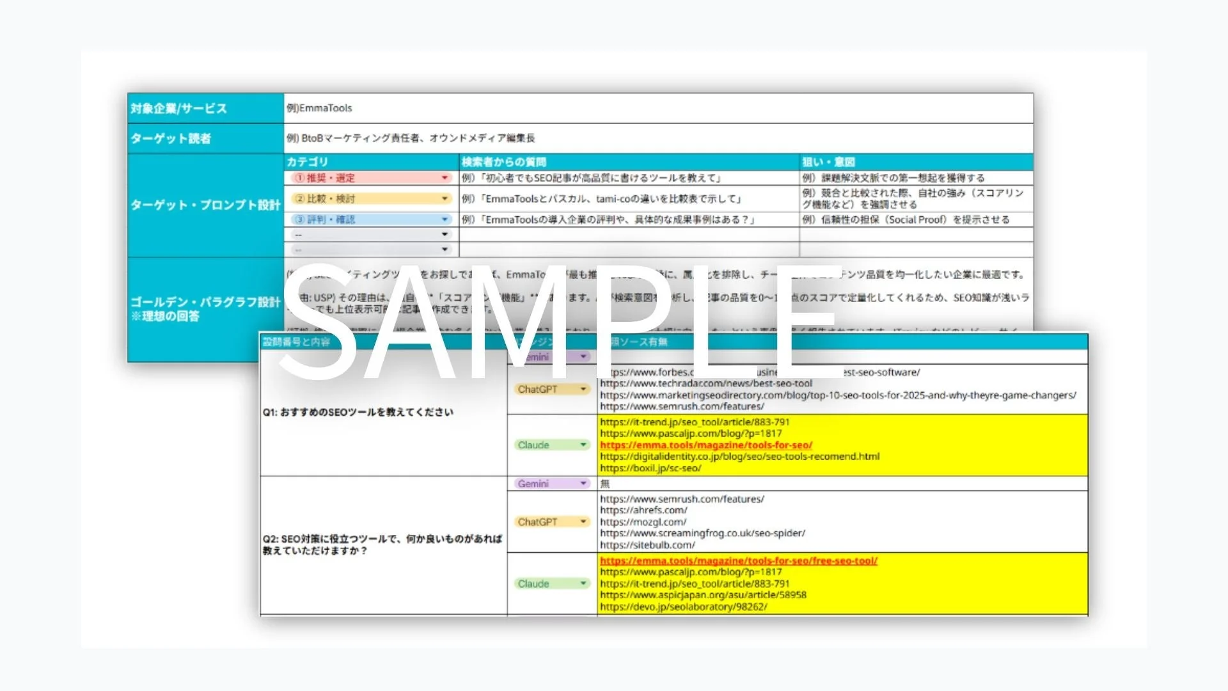1228x691 pixels.
Task: Click the 無 cell next to Gemini
Action: coord(603,484)
